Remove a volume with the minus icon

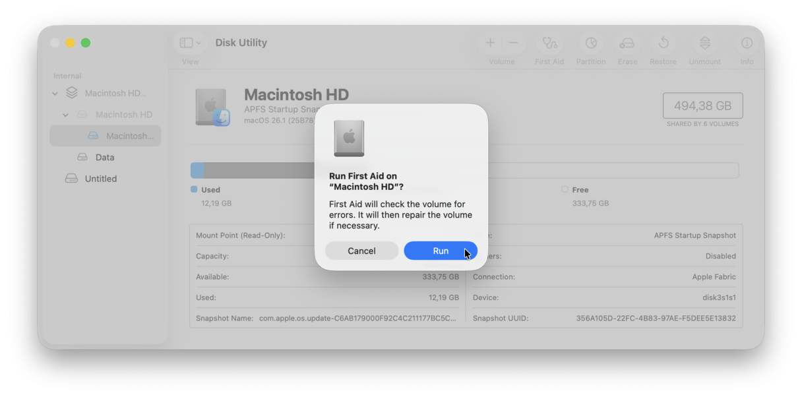coord(513,43)
